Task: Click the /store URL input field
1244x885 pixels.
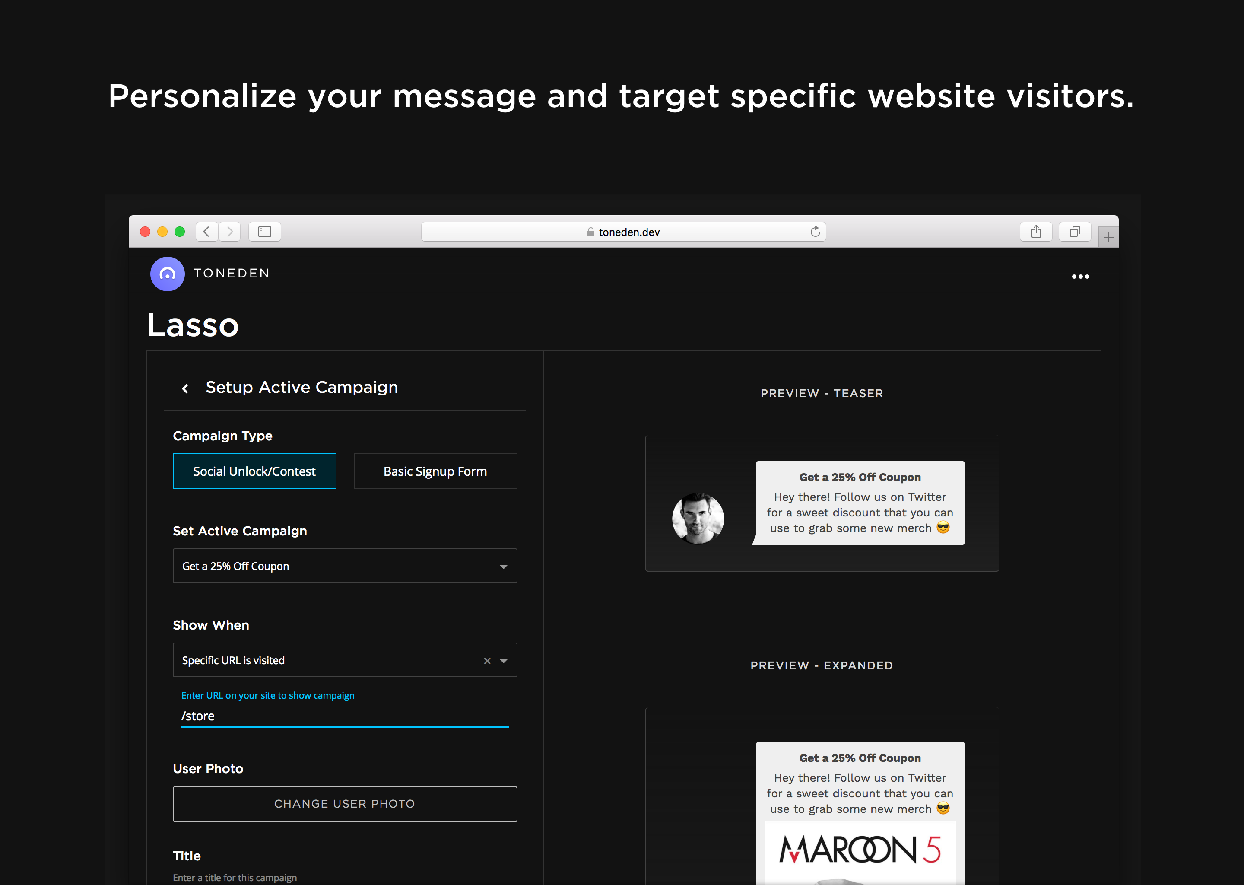Action: (344, 716)
